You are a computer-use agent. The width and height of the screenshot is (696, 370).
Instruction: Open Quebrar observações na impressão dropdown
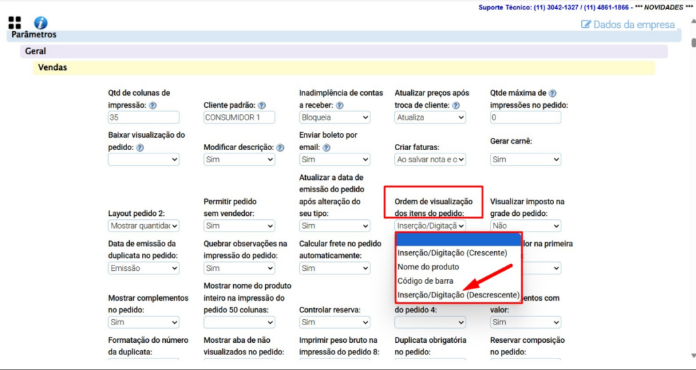239,268
